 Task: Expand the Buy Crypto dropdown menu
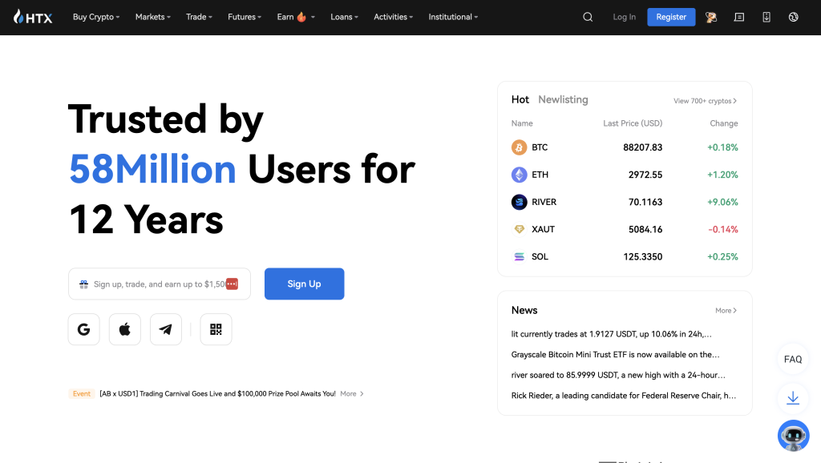coord(95,17)
